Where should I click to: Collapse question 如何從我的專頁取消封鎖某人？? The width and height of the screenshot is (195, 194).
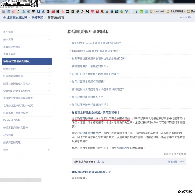coord(91,172)
